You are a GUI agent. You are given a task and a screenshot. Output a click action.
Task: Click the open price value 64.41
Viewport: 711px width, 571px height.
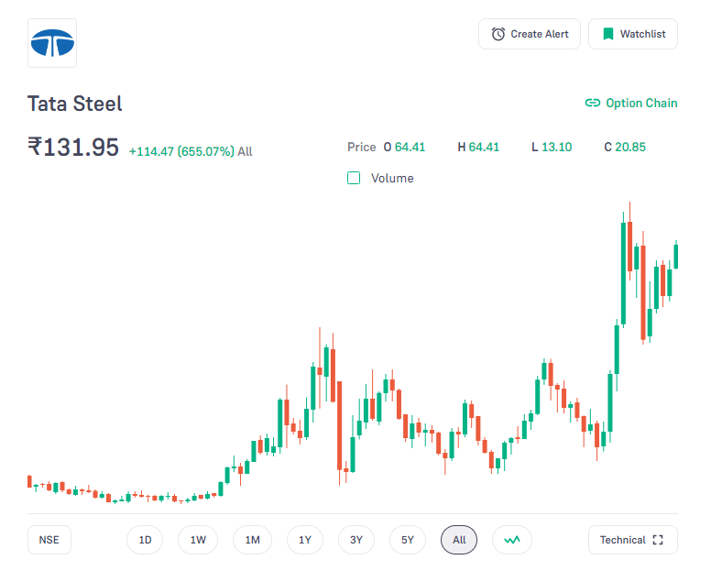tap(410, 147)
